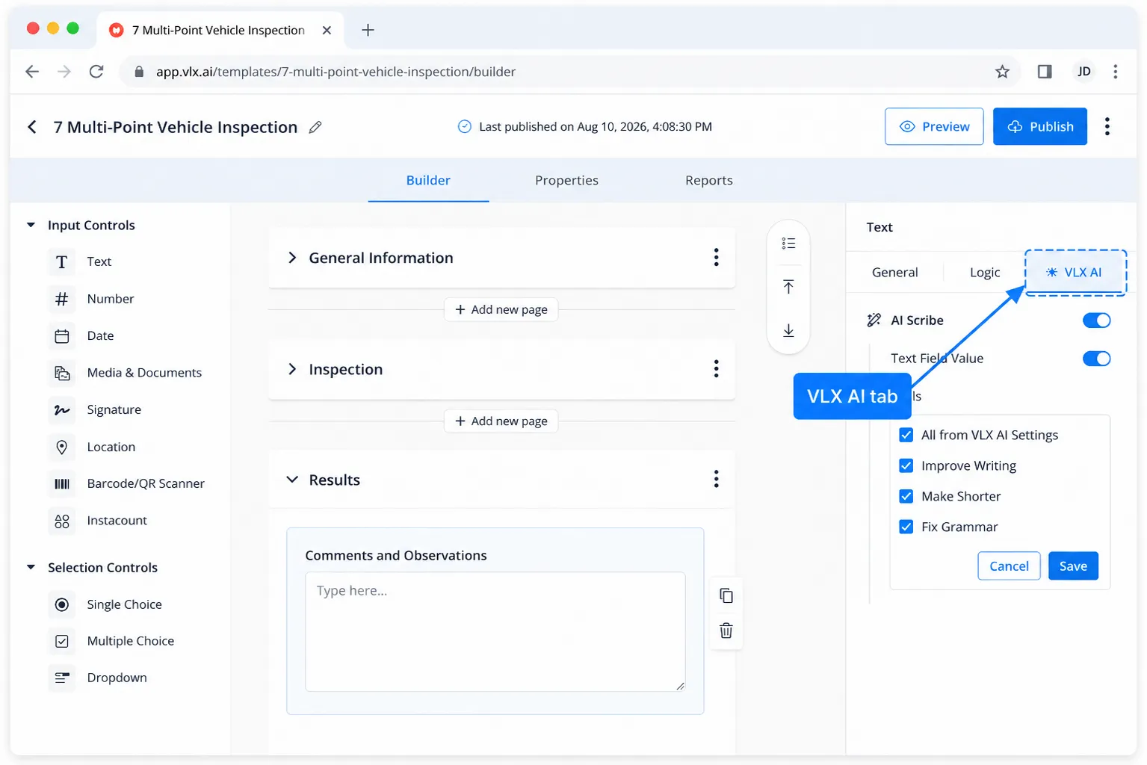Viewport: 1147px width, 765px height.
Task: Select the Signature control icon
Action: (x=62, y=410)
